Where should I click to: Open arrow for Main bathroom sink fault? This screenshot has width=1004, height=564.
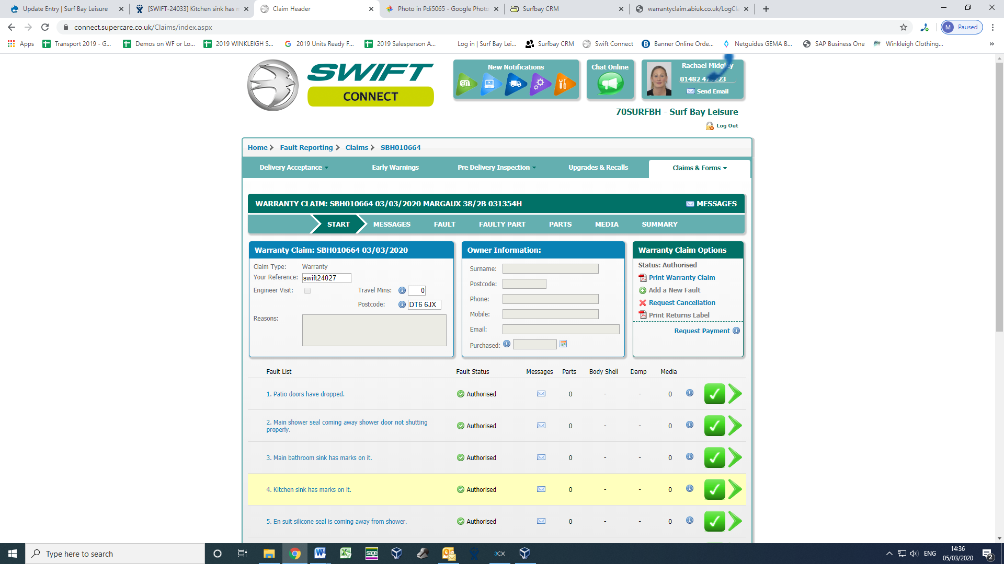[x=735, y=457]
